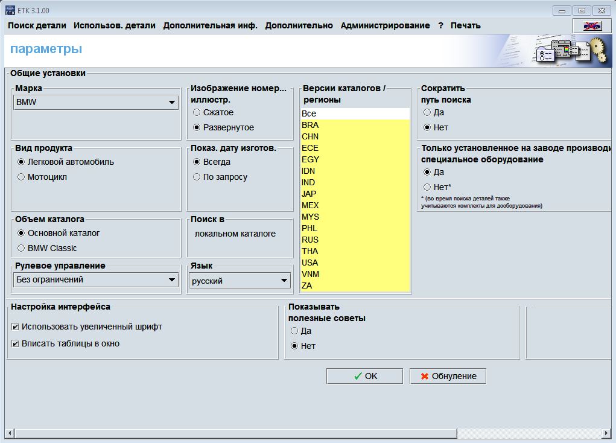Image resolution: width=616 pixels, height=443 pixels.
Task: Click the horizontal scrollbar thumb
Action: (236, 433)
